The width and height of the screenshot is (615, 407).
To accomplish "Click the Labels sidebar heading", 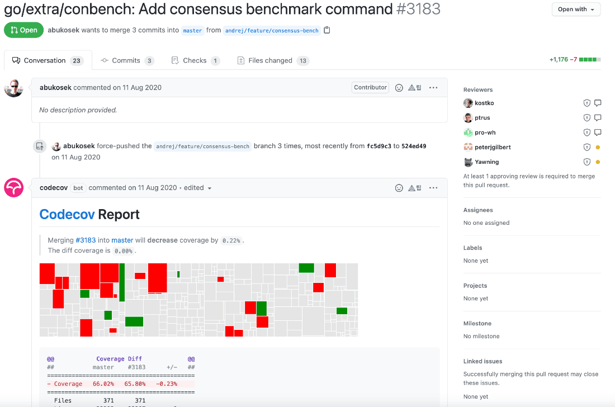I will (472, 248).
